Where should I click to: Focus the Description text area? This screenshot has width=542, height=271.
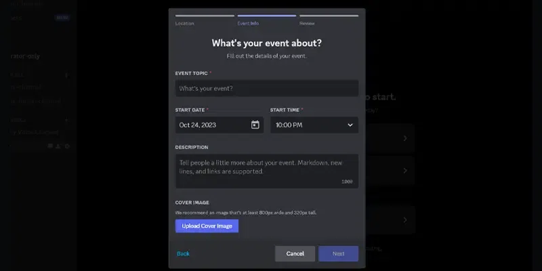tap(266, 171)
